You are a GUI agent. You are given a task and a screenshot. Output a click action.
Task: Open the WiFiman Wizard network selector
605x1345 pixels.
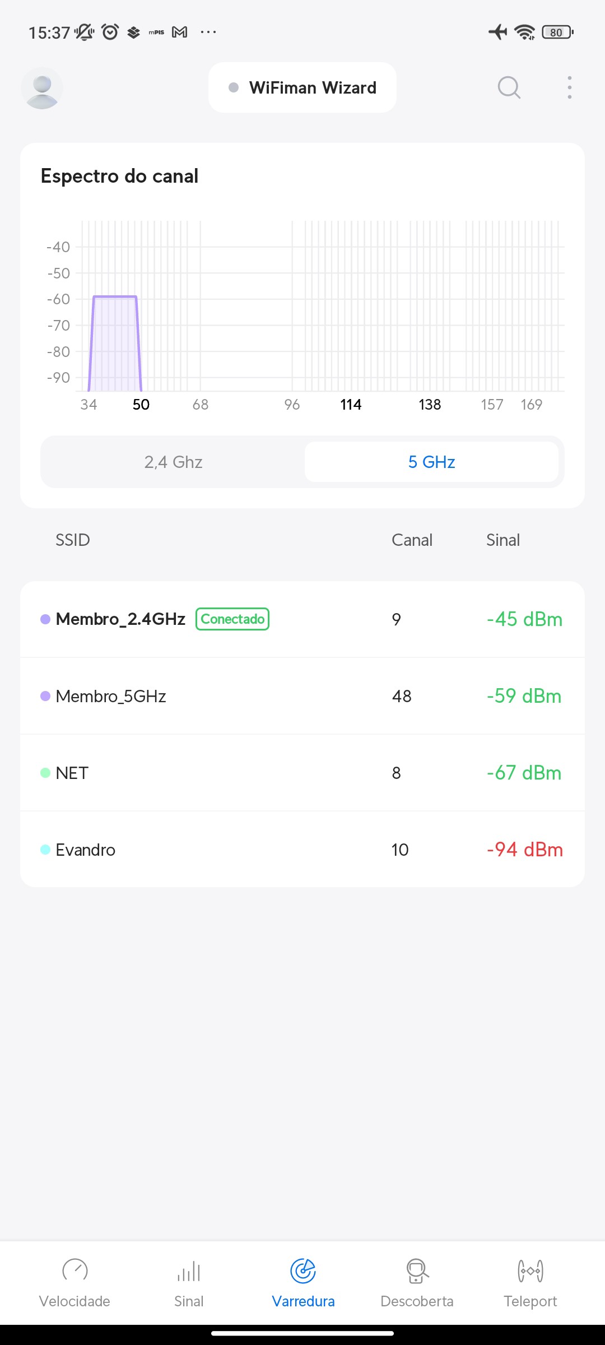tap(302, 87)
